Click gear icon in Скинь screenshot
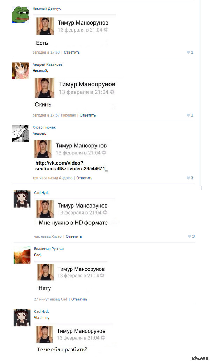The image size is (210, 362). [112, 92]
